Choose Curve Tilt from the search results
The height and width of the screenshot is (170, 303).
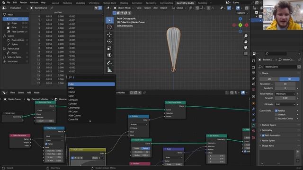pos(91,119)
